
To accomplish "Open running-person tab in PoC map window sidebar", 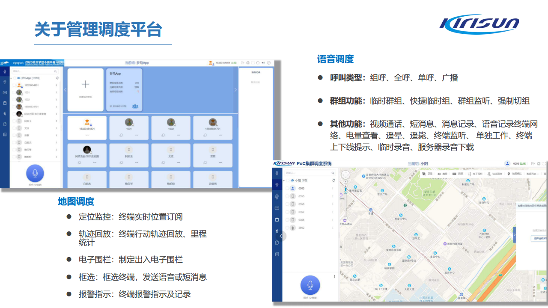I will click(x=277, y=231).
